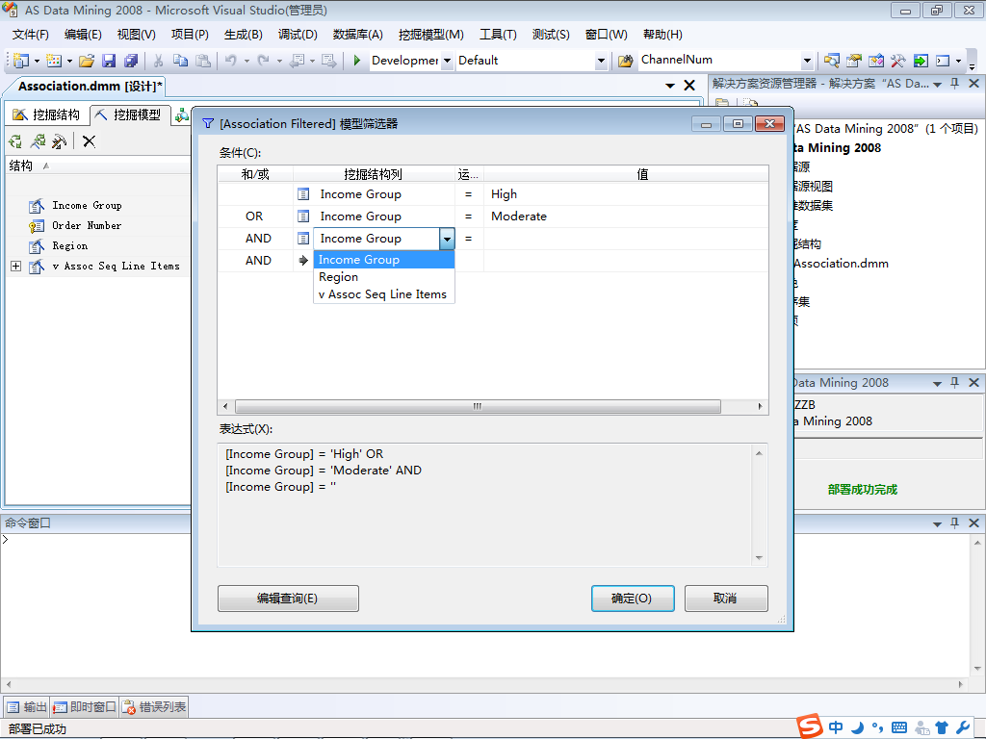This screenshot has height=739, width=986.
Task: Open the 工具(T) menu
Action: 498,35
